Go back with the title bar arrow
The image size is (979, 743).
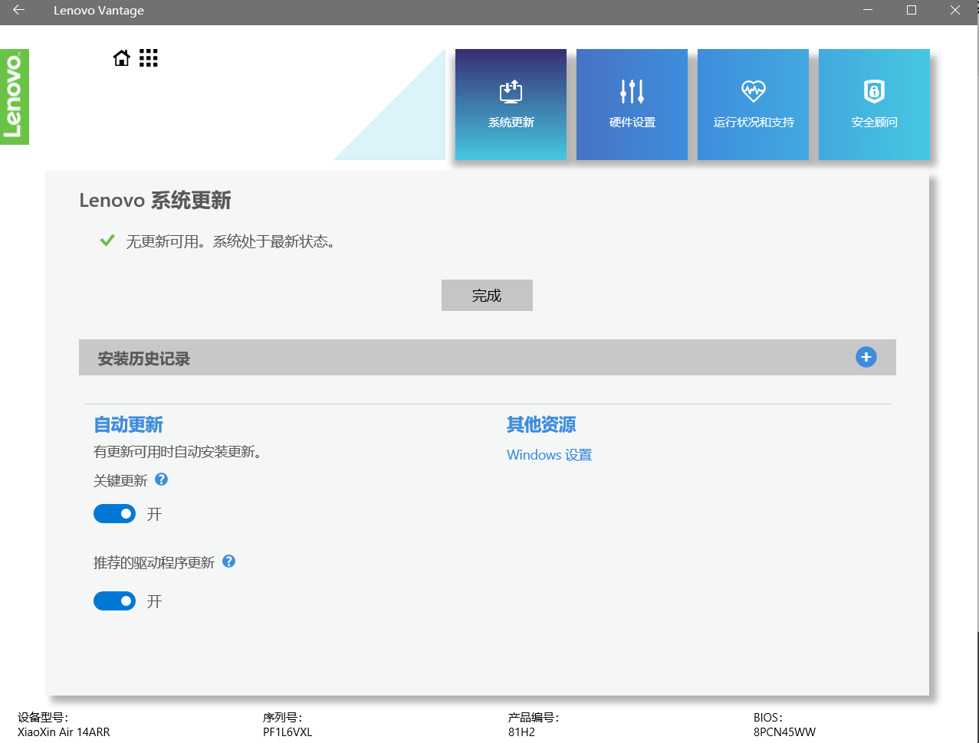pos(18,11)
